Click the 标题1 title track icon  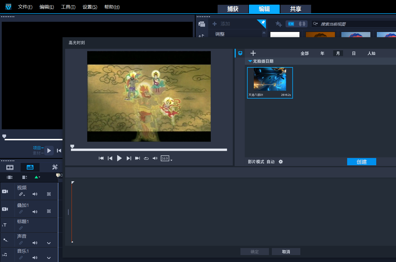point(4,225)
